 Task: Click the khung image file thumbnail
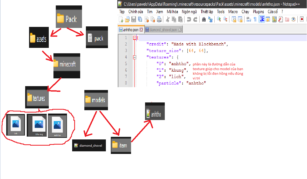pos(37,125)
